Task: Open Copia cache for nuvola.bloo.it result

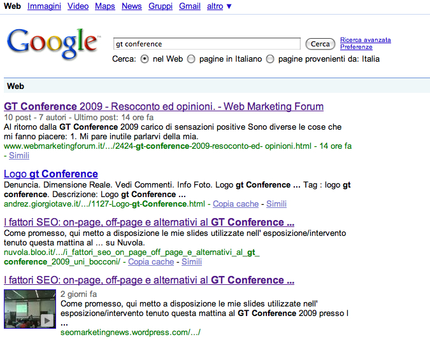Action: 151,262
